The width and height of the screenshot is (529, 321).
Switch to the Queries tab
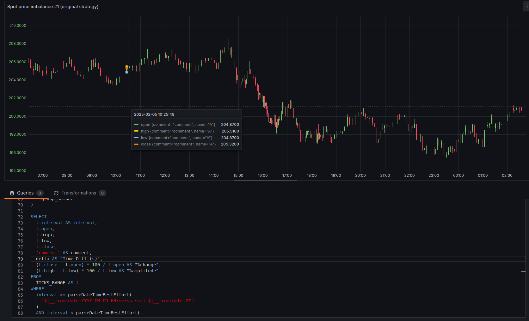tap(27, 193)
